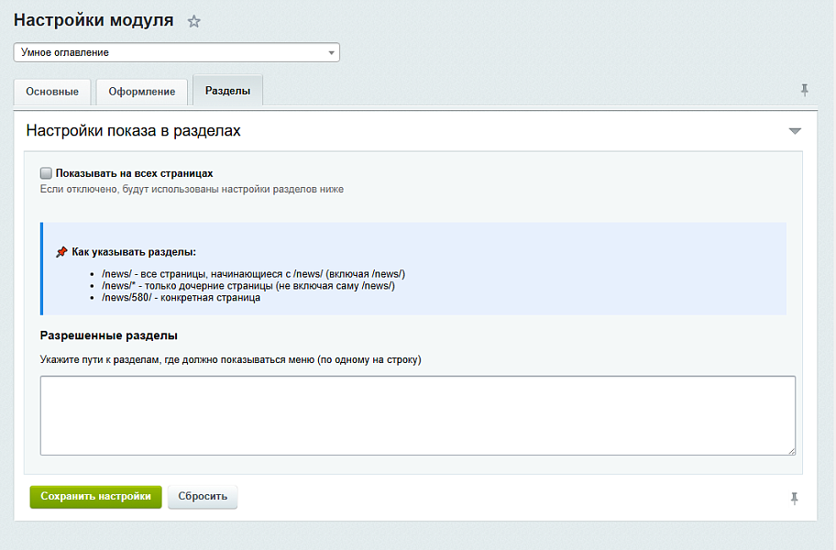
Task: Open the Оформление tab
Action: (142, 92)
